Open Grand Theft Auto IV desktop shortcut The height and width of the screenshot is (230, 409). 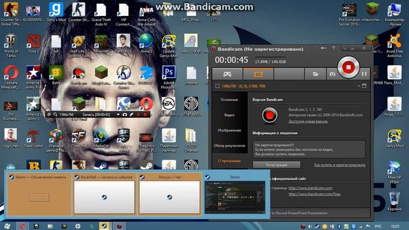(101, 14)
